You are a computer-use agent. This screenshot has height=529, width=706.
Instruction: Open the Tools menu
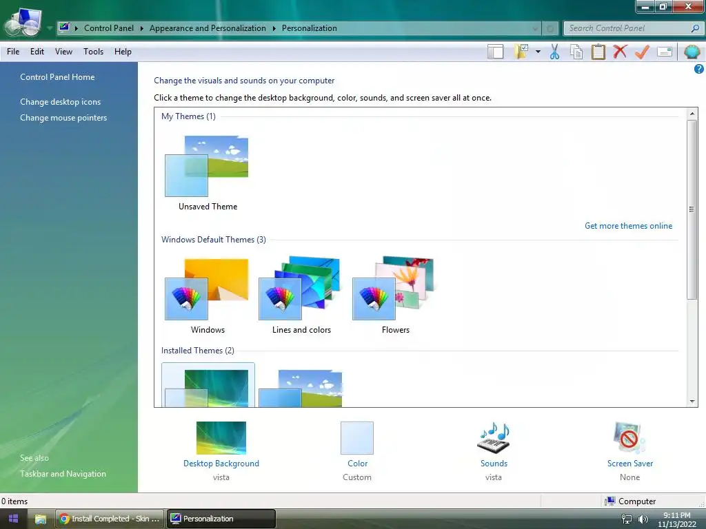pos(93,52)
